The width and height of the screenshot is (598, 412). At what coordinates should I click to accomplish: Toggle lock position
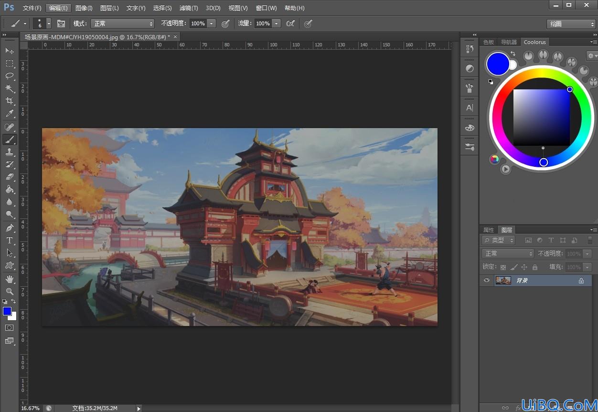point(524,267)
